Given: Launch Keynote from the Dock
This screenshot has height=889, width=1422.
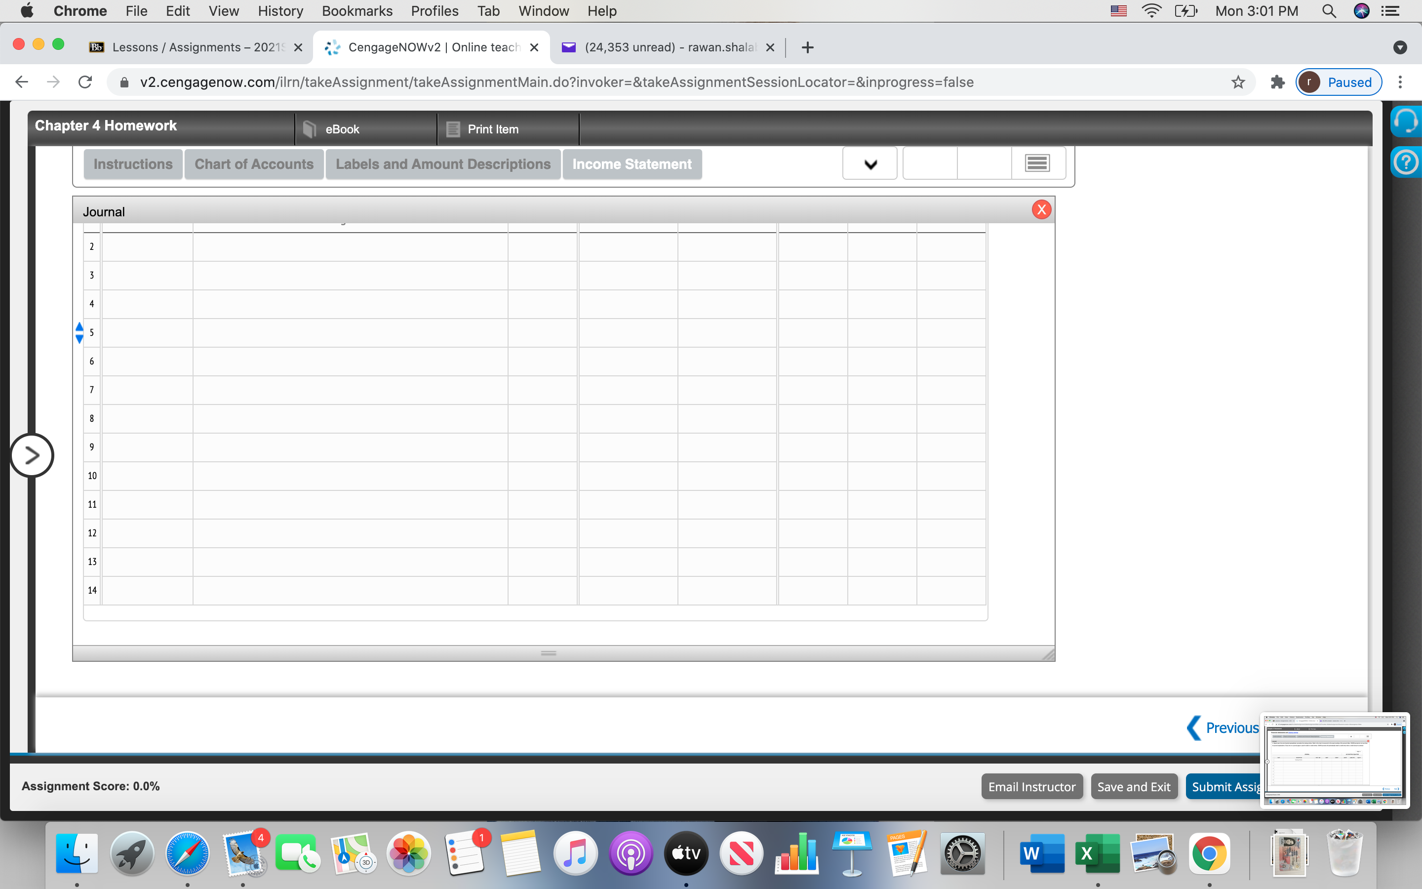Looking at the screenshot, I should point(853,853).
